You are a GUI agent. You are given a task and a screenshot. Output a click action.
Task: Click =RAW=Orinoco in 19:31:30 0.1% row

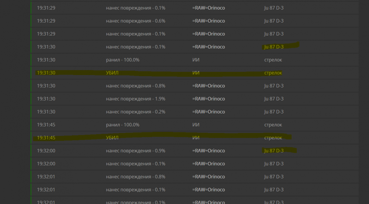[208, 47]
